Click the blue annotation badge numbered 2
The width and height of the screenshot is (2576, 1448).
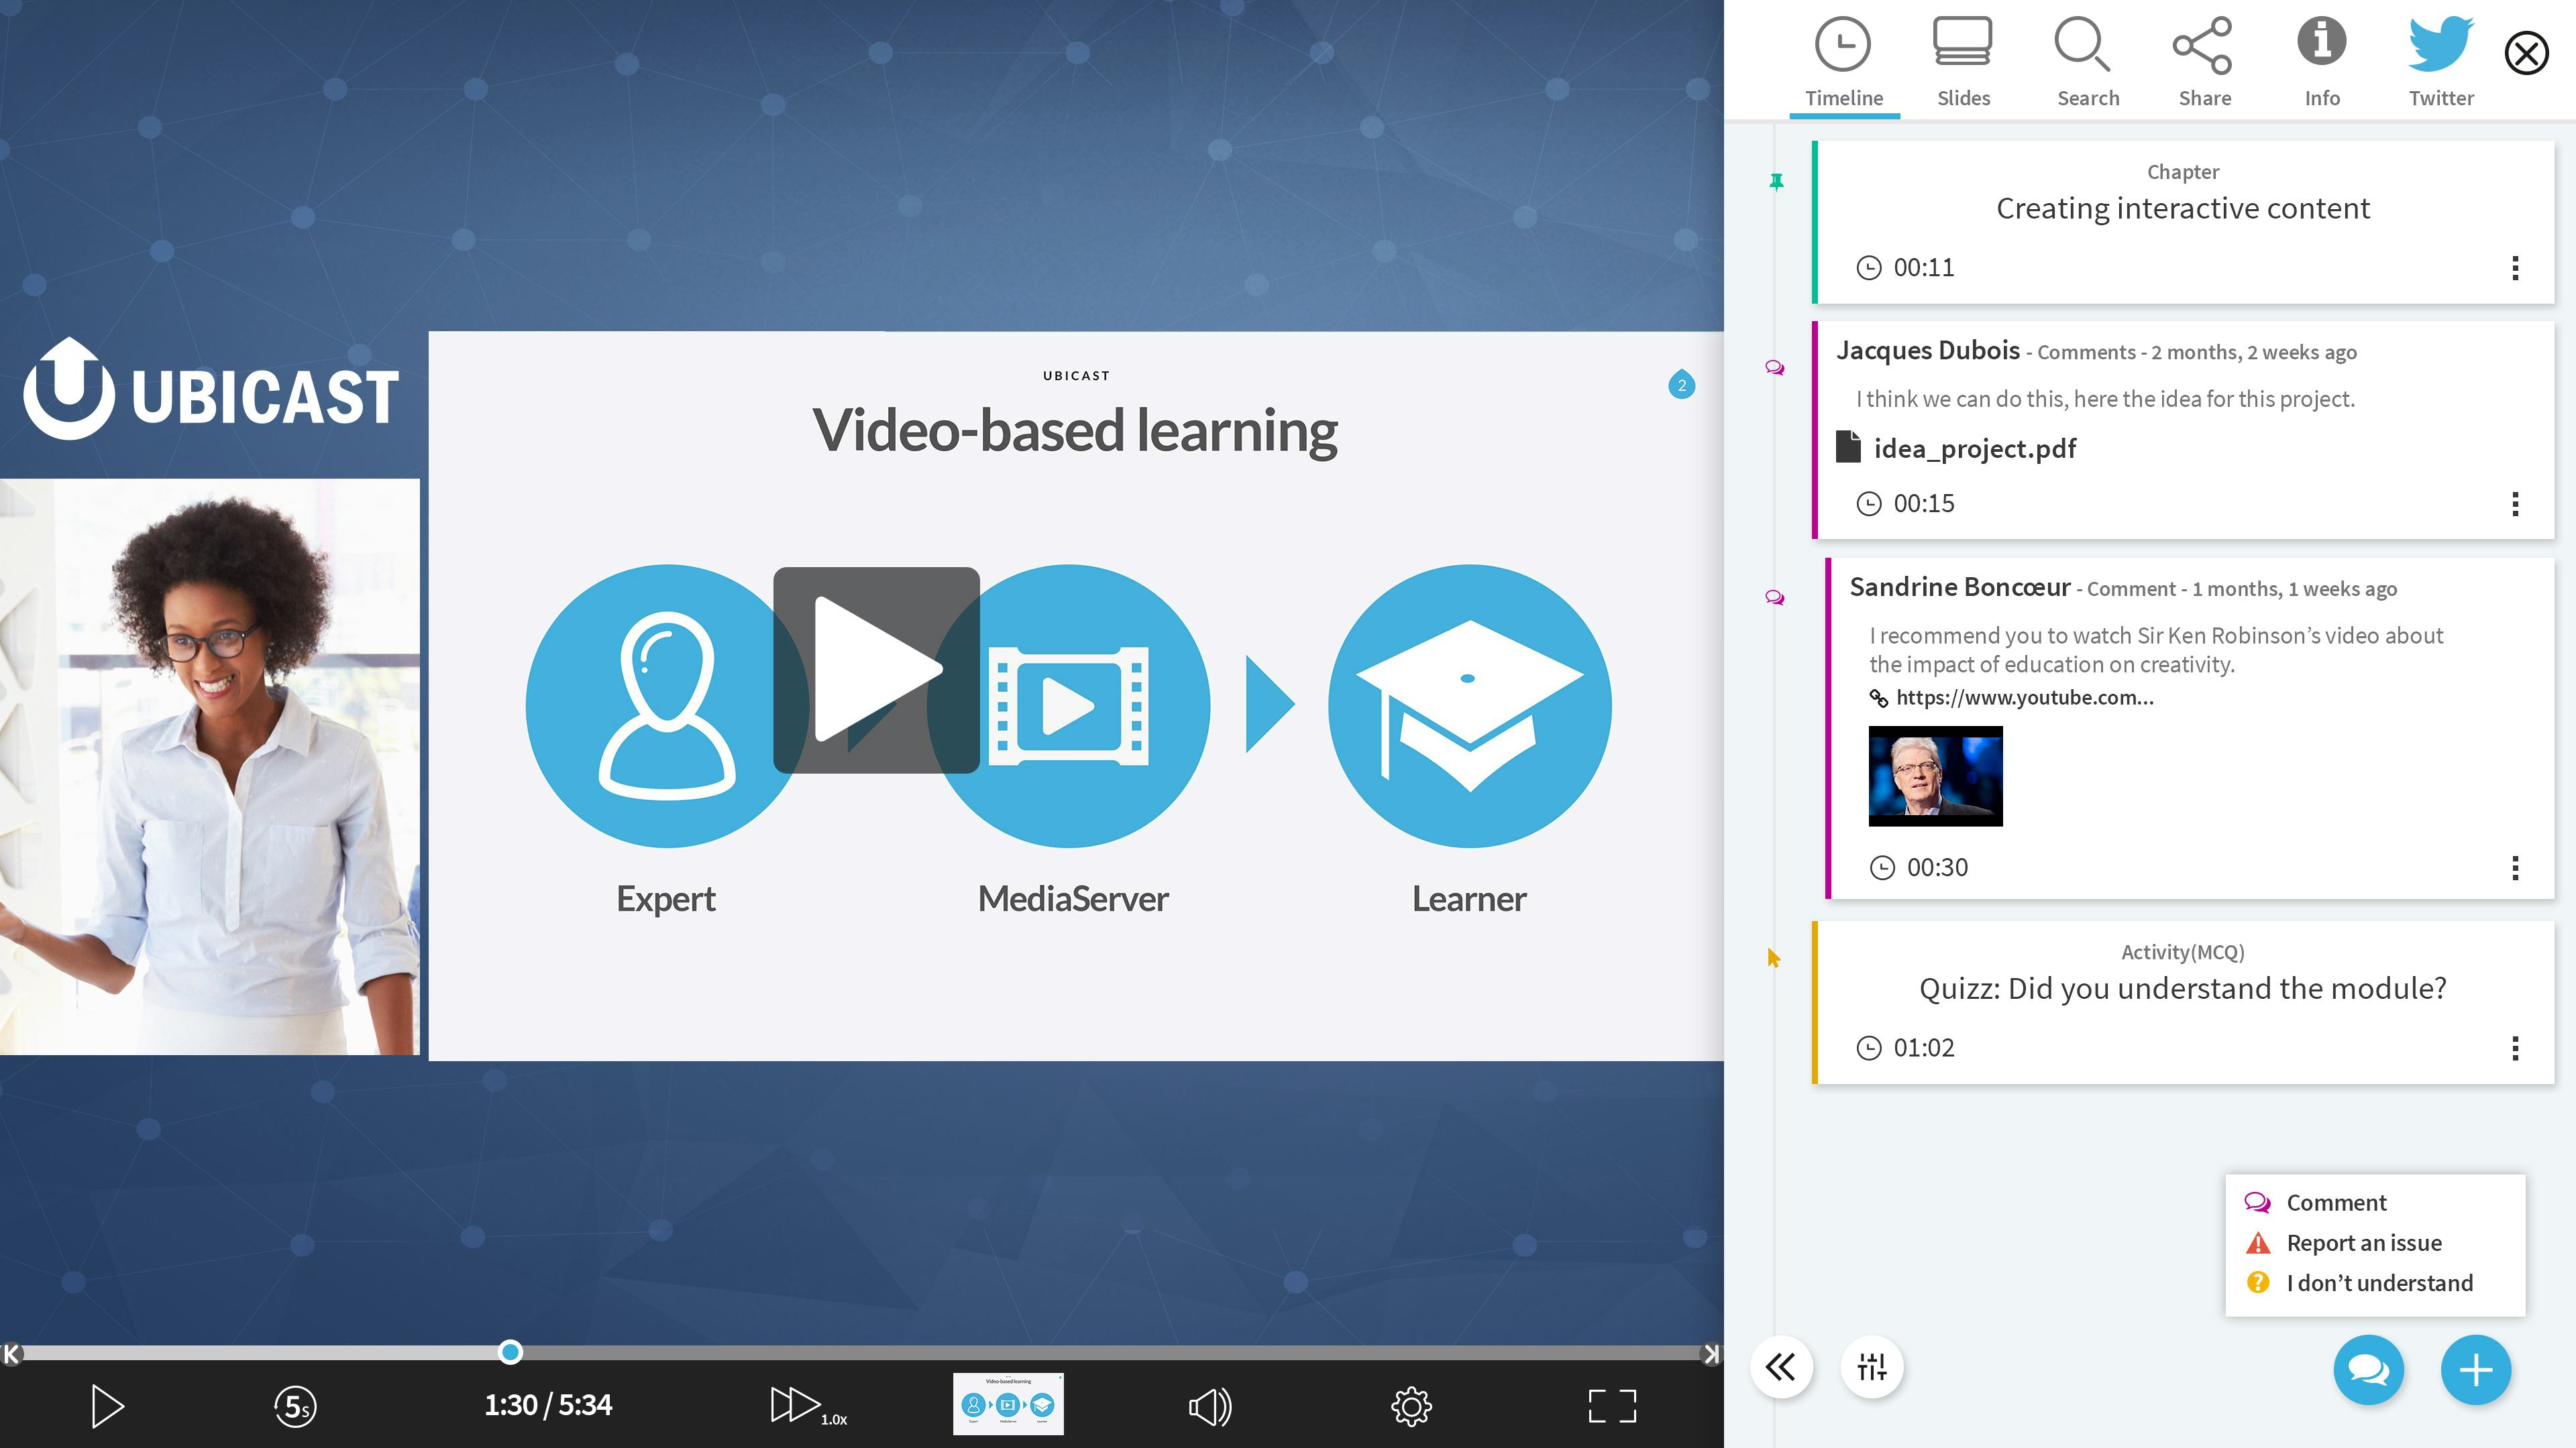tap(1681, 385)
